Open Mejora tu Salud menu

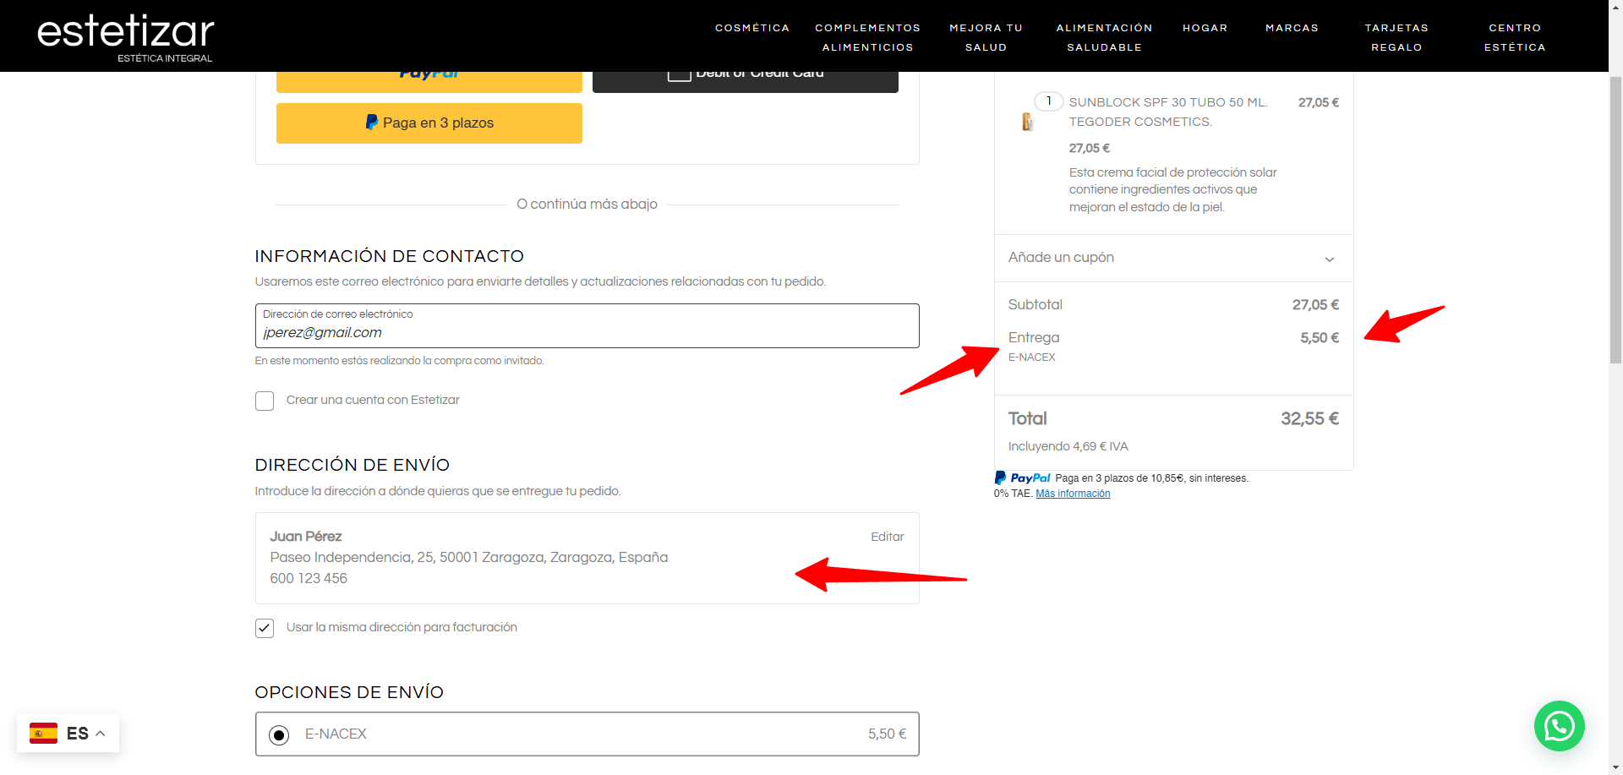(x=986, y=37)
